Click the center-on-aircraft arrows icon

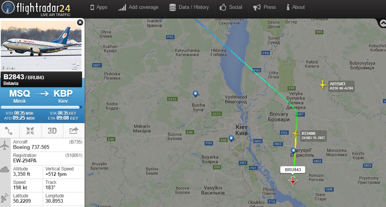tap(30, 131)
